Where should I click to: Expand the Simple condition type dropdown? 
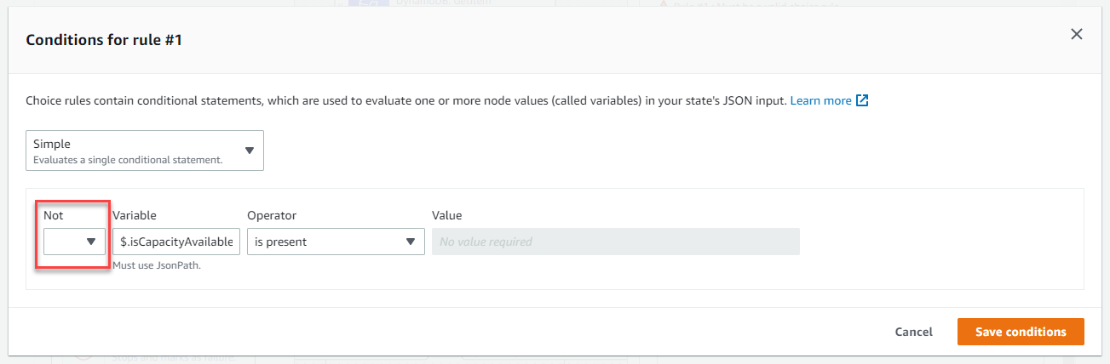[x=145, y=151]
